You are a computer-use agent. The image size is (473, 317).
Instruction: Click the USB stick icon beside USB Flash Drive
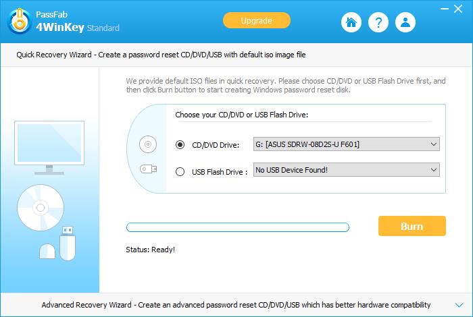click(x=148, y=169)
